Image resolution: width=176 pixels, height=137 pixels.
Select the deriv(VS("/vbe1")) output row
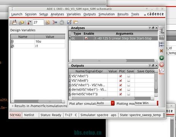(111, 94)
